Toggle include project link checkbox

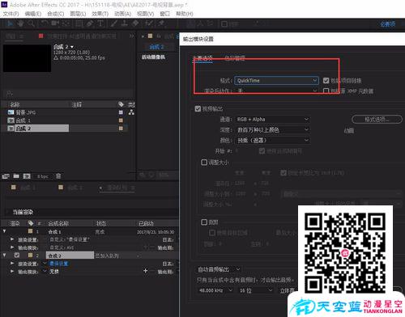coord(326,80)
